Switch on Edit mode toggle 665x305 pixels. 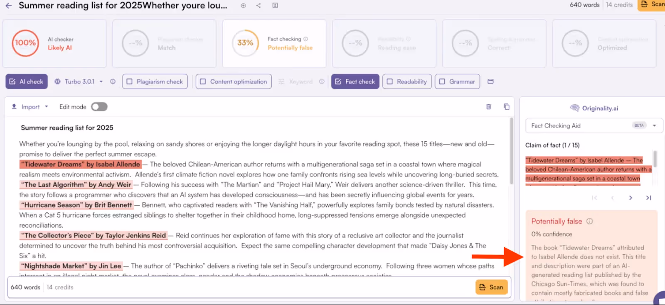pos(99,107)
